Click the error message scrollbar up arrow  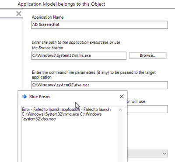point(120,110)
